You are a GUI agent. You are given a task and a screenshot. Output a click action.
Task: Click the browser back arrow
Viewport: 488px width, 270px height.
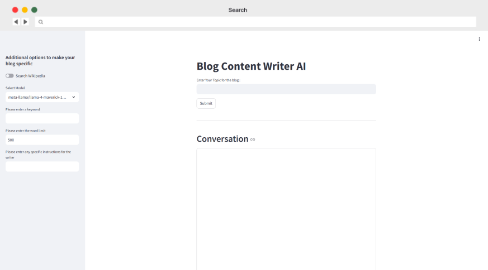pos(16,22)
